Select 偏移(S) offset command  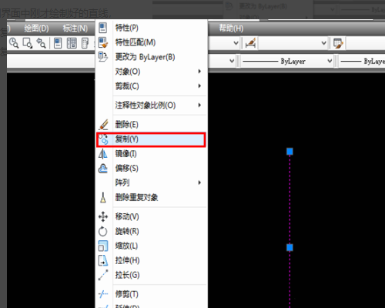click(152, 169)
